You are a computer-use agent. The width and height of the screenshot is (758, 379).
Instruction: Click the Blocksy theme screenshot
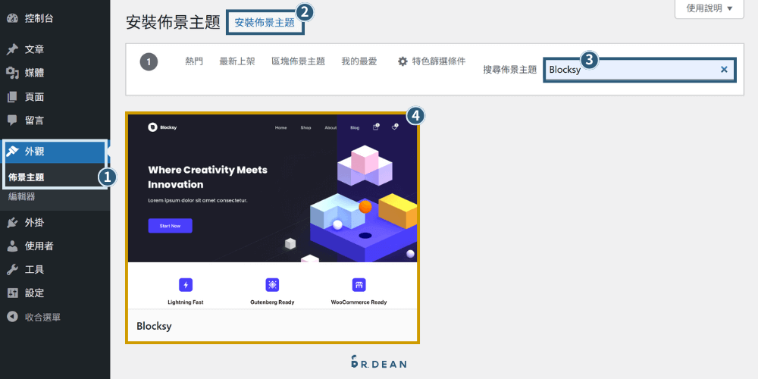click(x=272, y=211)
